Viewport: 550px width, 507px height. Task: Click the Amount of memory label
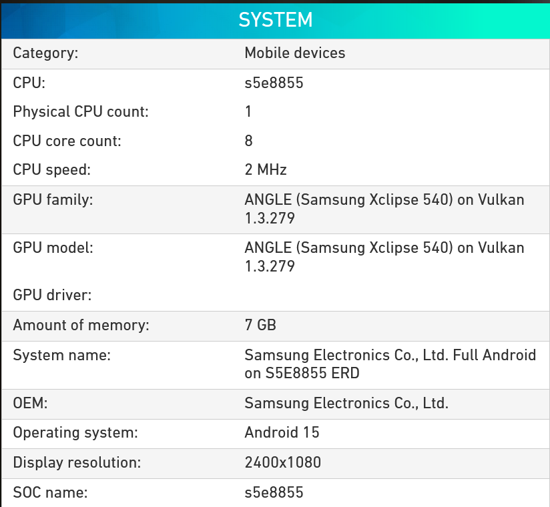tap(81, 326)
